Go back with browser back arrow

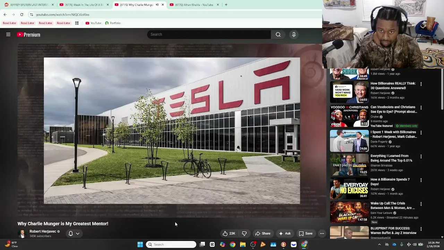pos(5,15)
